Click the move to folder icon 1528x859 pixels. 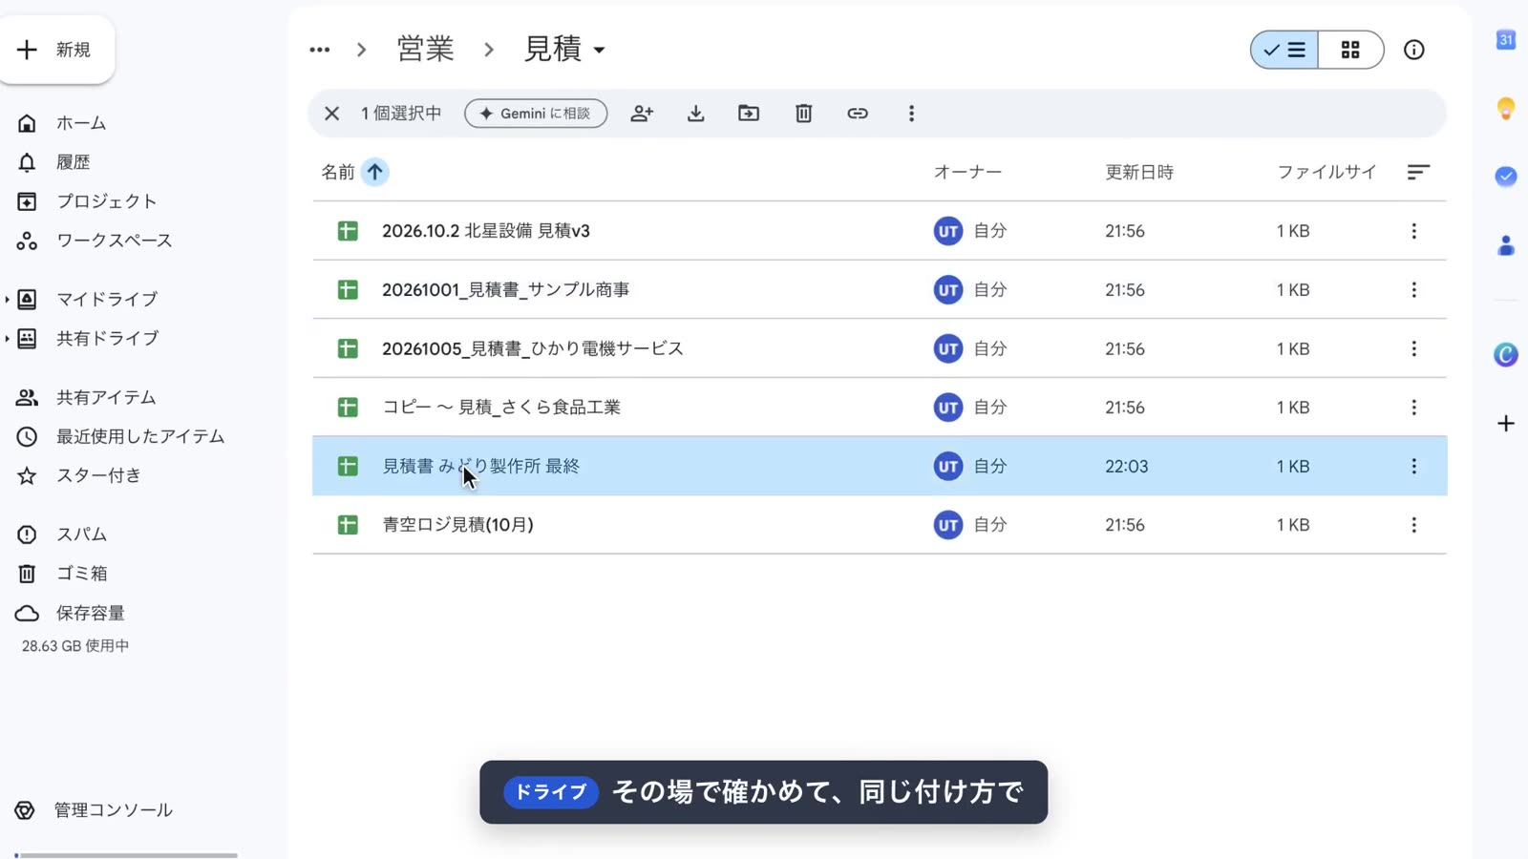749,114
